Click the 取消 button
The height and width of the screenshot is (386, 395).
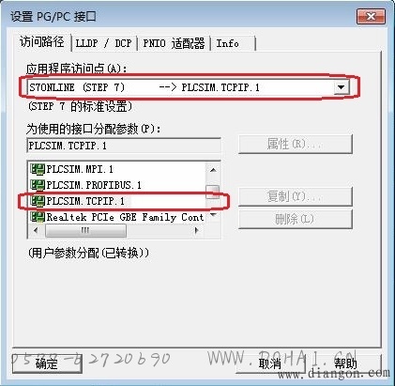point(270,363)
